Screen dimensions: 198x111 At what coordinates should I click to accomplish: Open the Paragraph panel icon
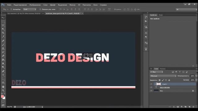coord(146,37)
